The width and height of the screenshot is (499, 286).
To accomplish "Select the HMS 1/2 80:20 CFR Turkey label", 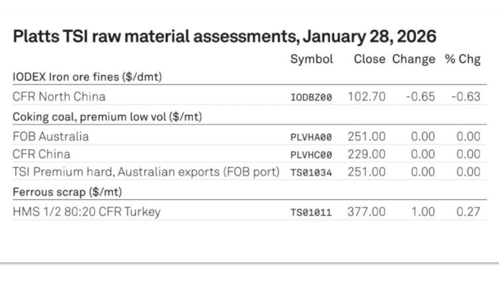I will tap(86, 212).
